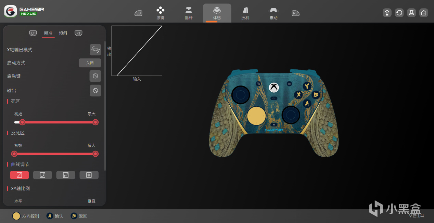Image resolution: width=434 pixels, height=223 pixels.
Task: Set the 启动键 using its prohibited-icon button
Action: point(95,76)
